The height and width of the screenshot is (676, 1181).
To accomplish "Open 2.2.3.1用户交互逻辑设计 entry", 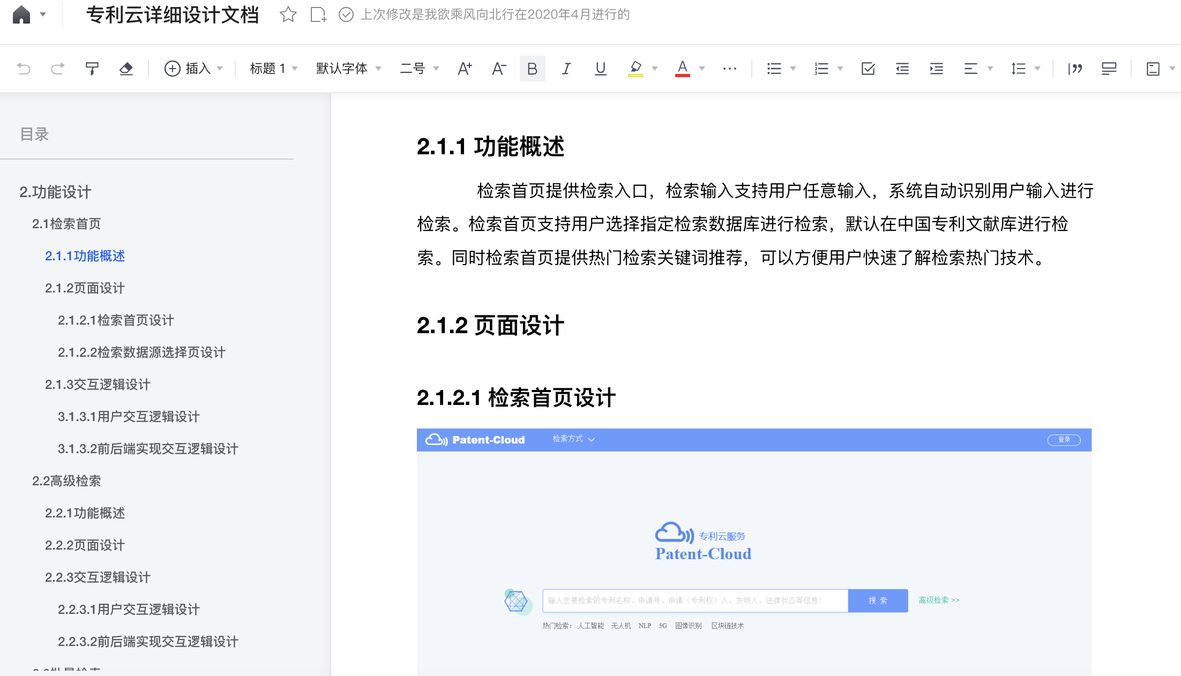I will [129, 610].
